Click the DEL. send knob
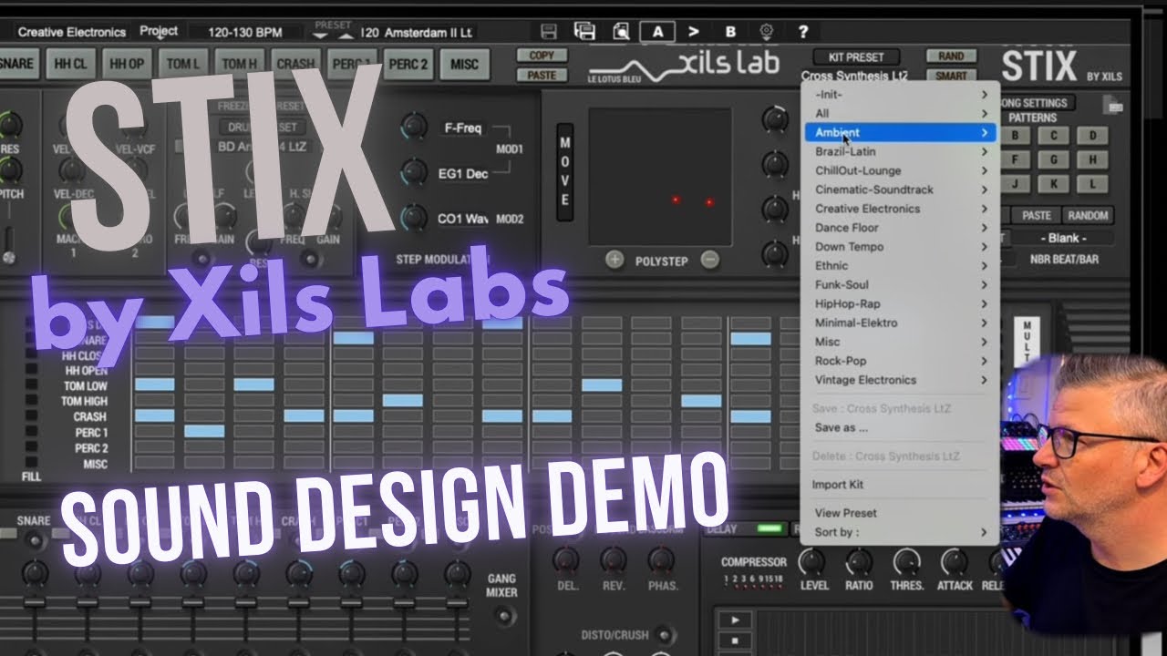 (x=567, y=559)
